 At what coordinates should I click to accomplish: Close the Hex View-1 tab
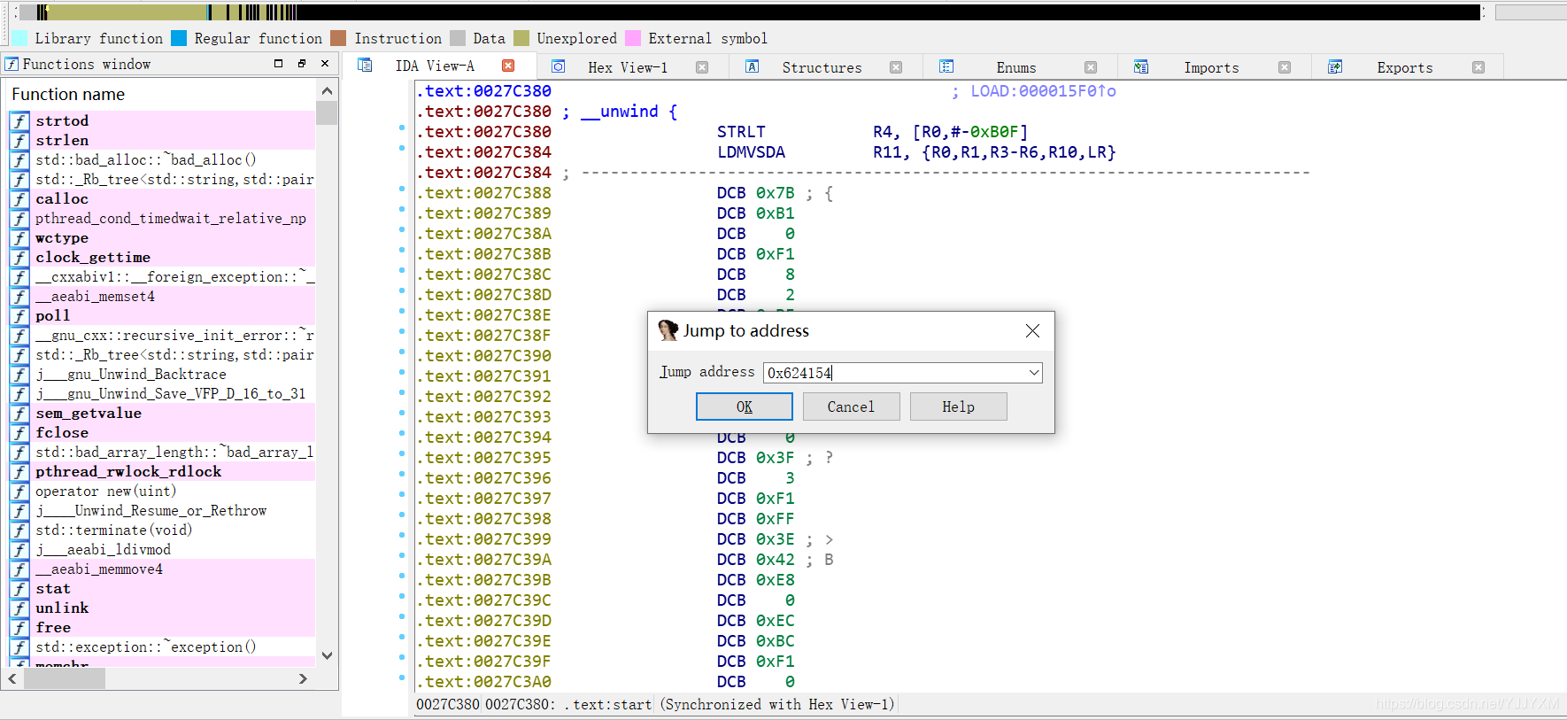pos(702,67)
